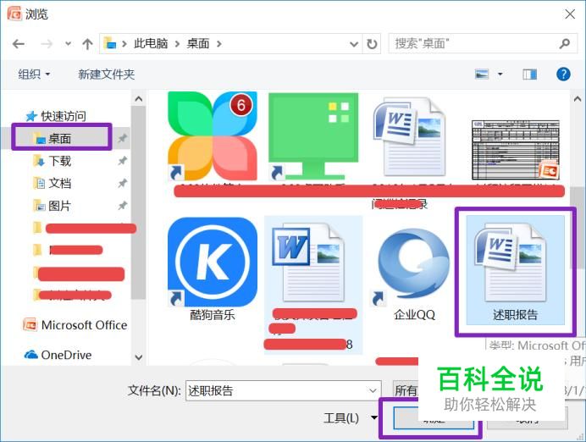
Task: Close the 浏览 dialog
Action: click(570, 14)
